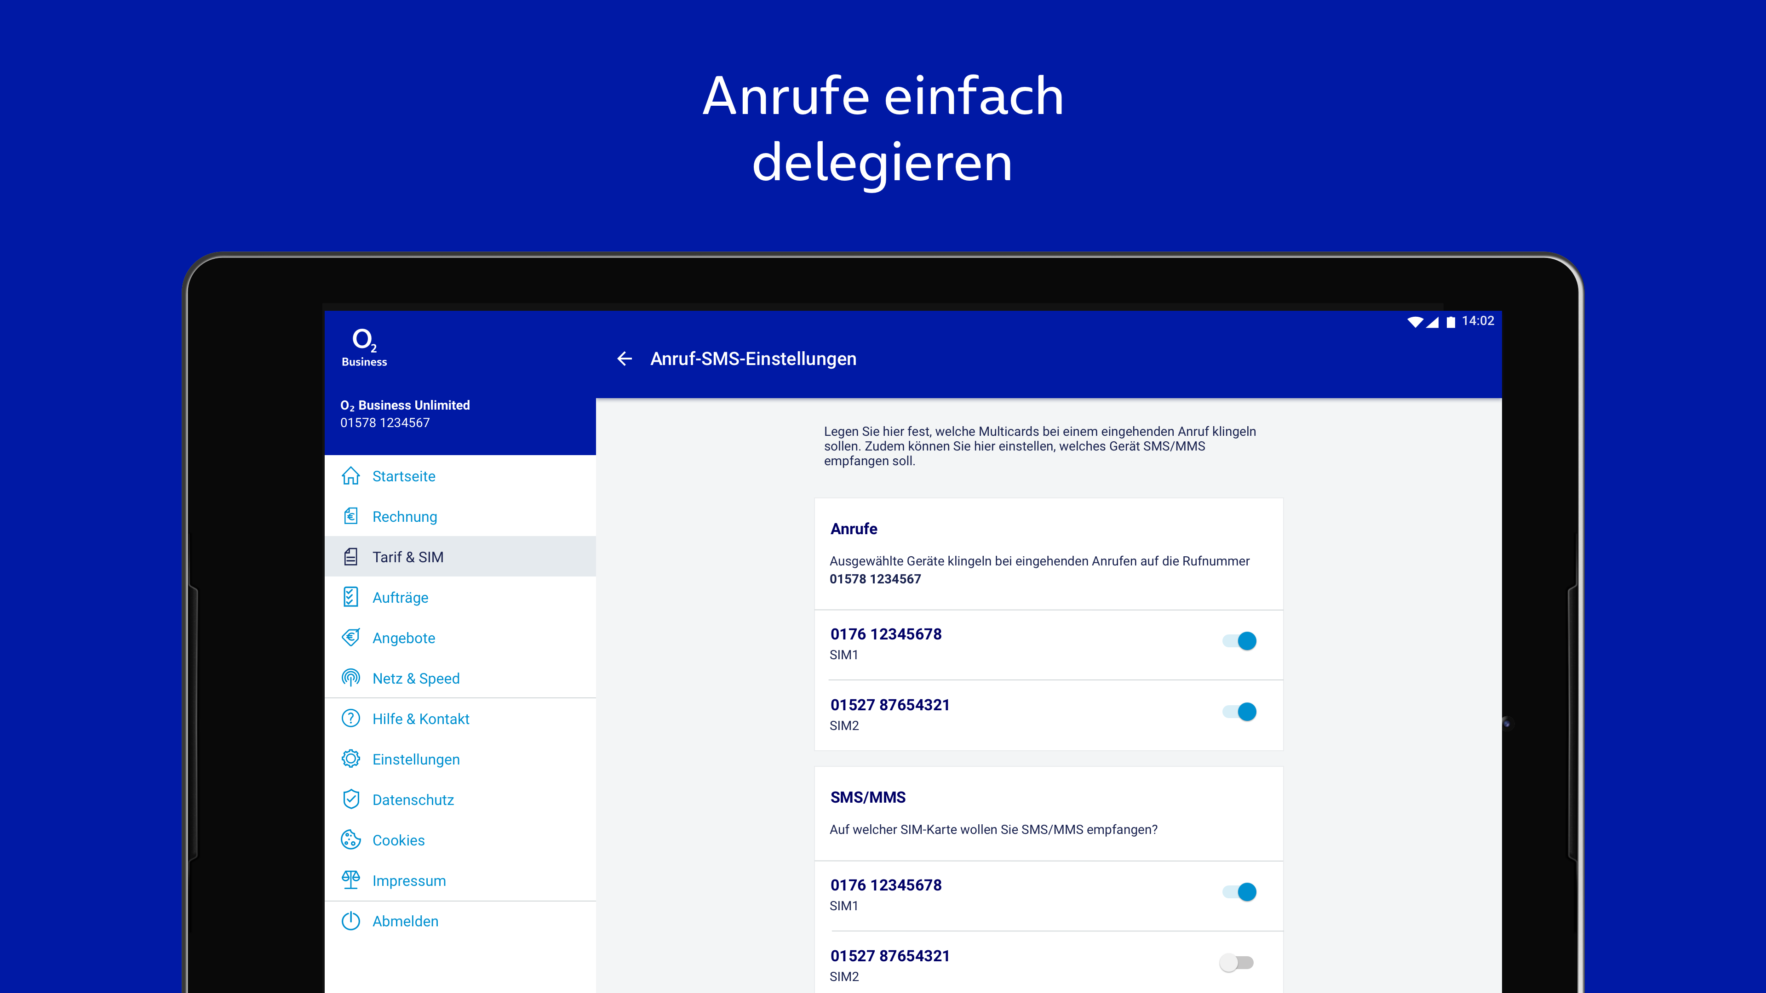The width and height of the screenshot is (1766, 993).
Task: Disable call ringing for SIM1
Action: click(x=1239, y=641)
